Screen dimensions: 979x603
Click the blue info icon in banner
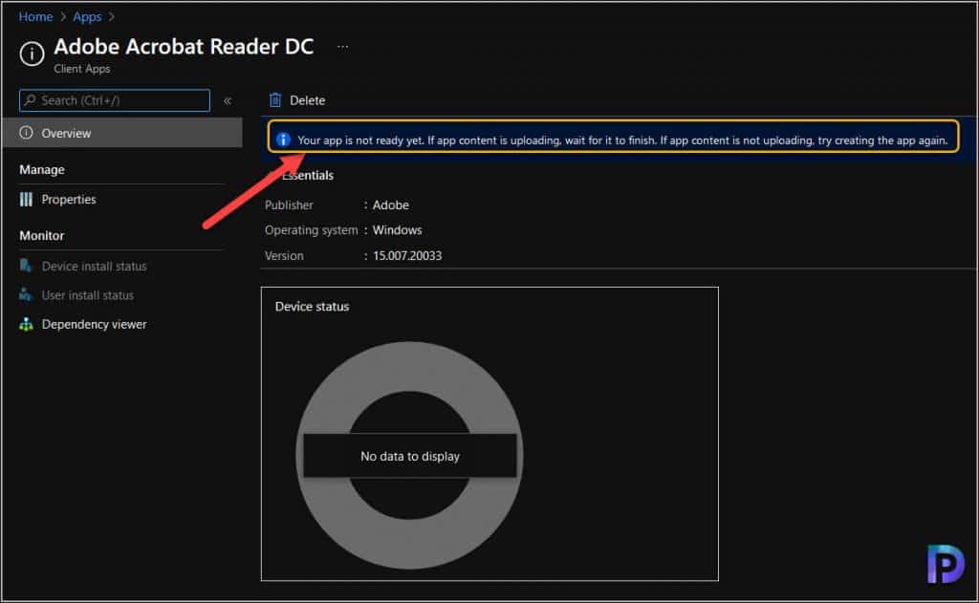tap(283, 140)
